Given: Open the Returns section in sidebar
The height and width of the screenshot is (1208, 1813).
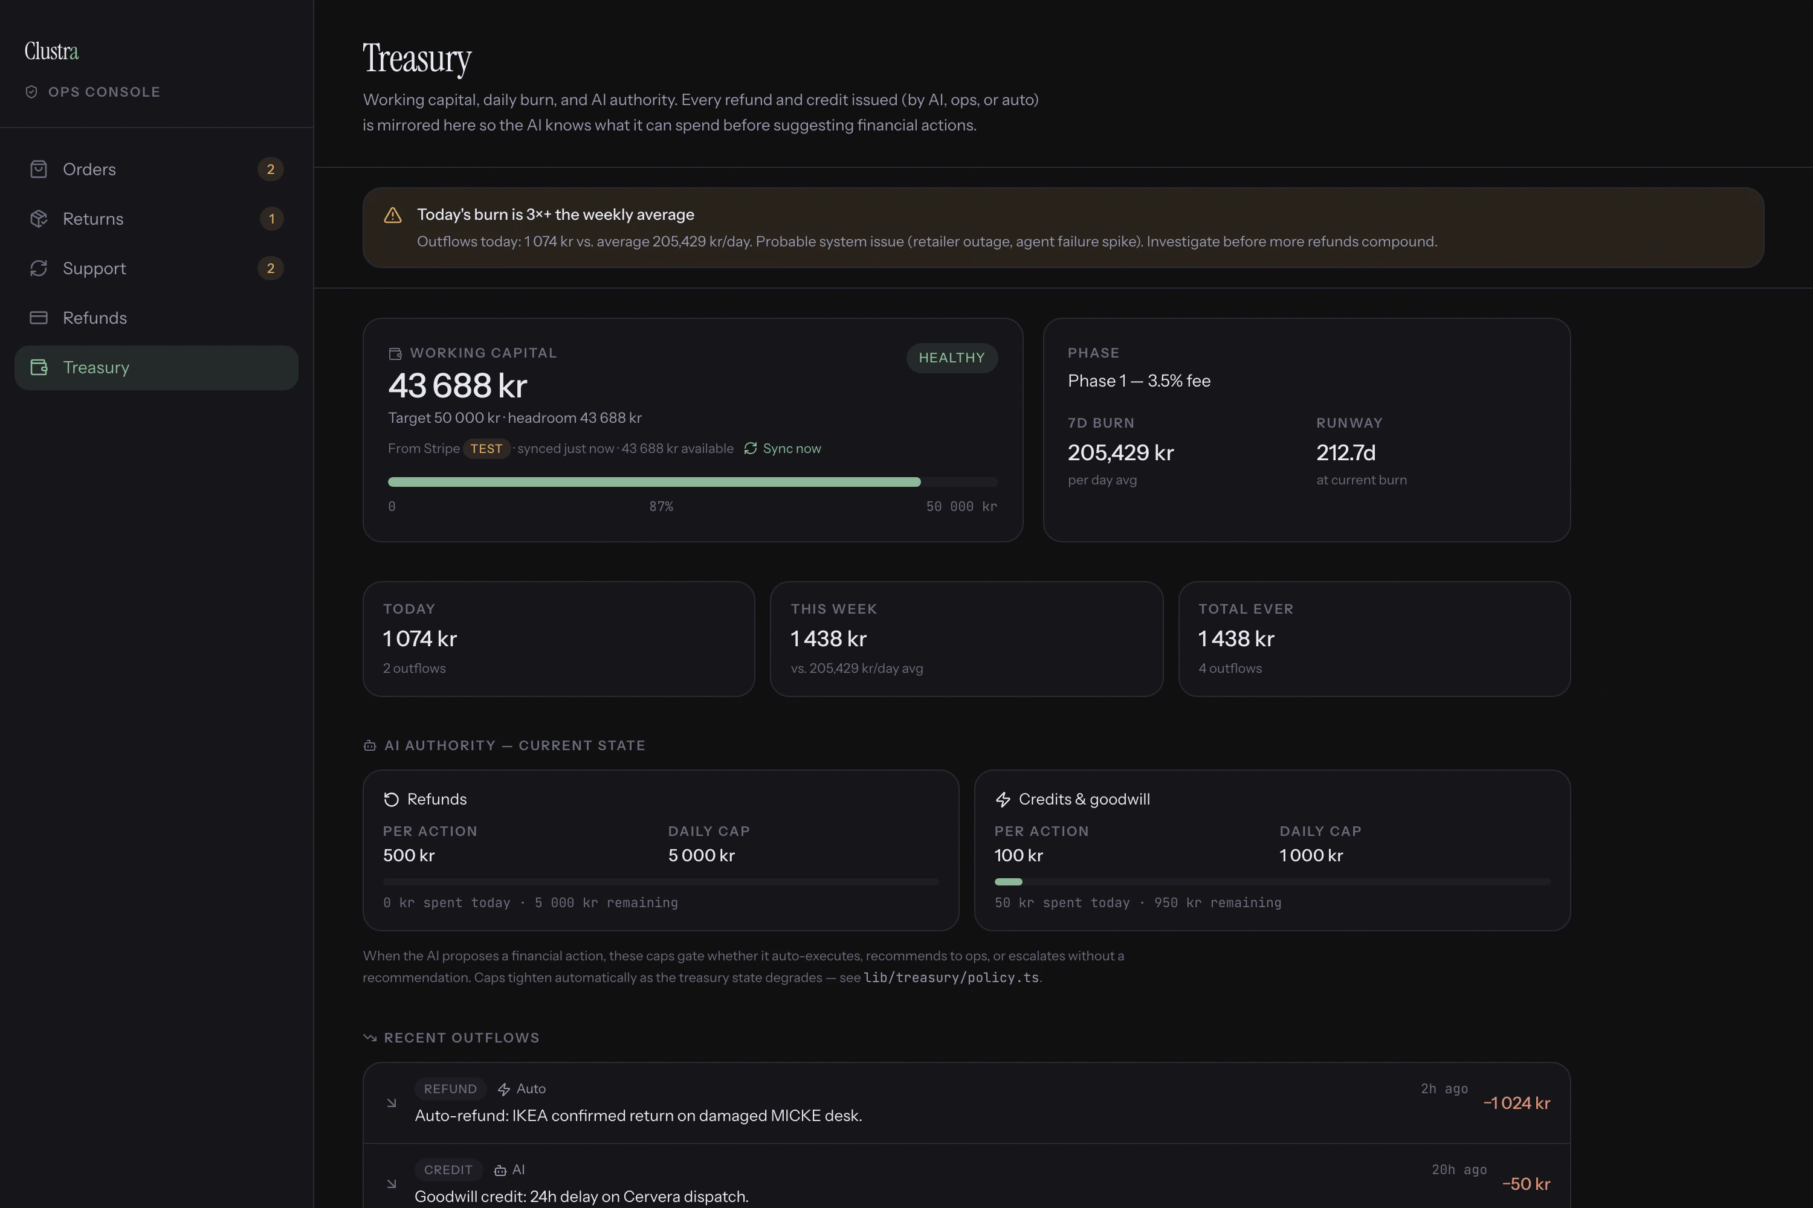Looking at the screenshot, I should click(x=157, y=219).
